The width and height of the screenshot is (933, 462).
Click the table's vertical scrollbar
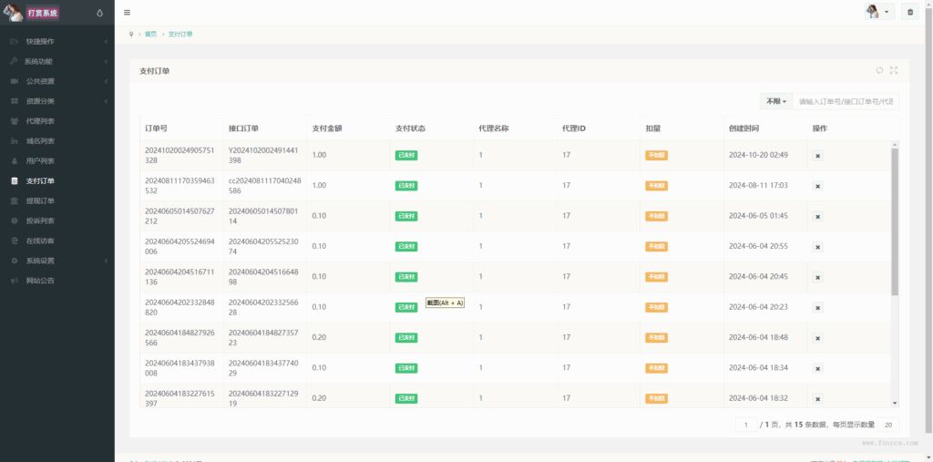(x=895, y=219)
